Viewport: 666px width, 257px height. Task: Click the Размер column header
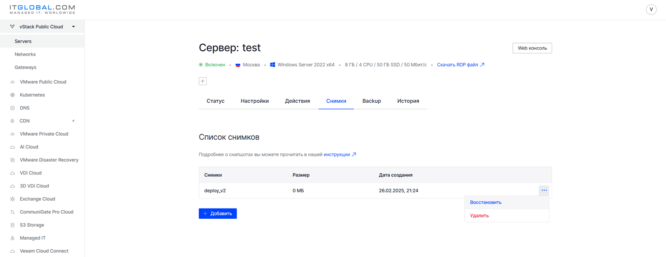click(x=301, y=175)
